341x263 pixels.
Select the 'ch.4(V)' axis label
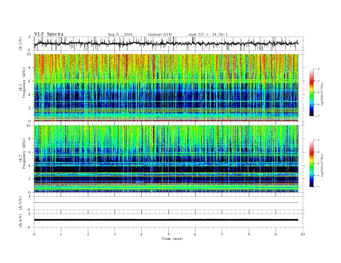click(x=20, y=220)
